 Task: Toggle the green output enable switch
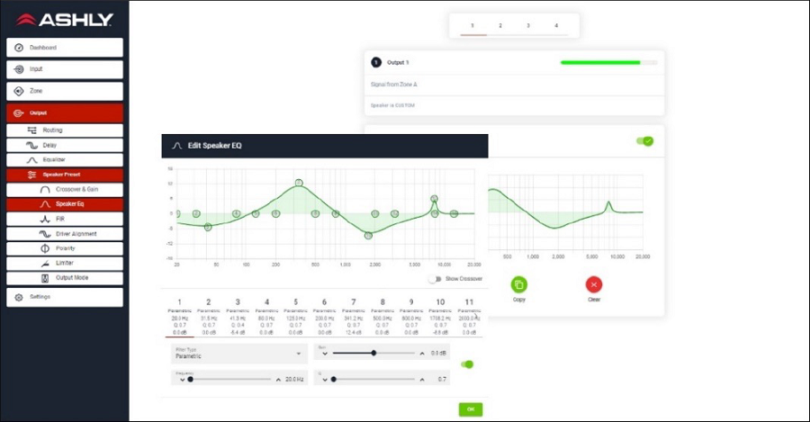click(644, 141)
